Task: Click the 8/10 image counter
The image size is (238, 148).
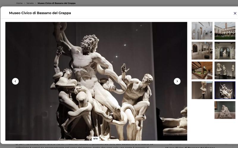Action: tap(95, 139)
